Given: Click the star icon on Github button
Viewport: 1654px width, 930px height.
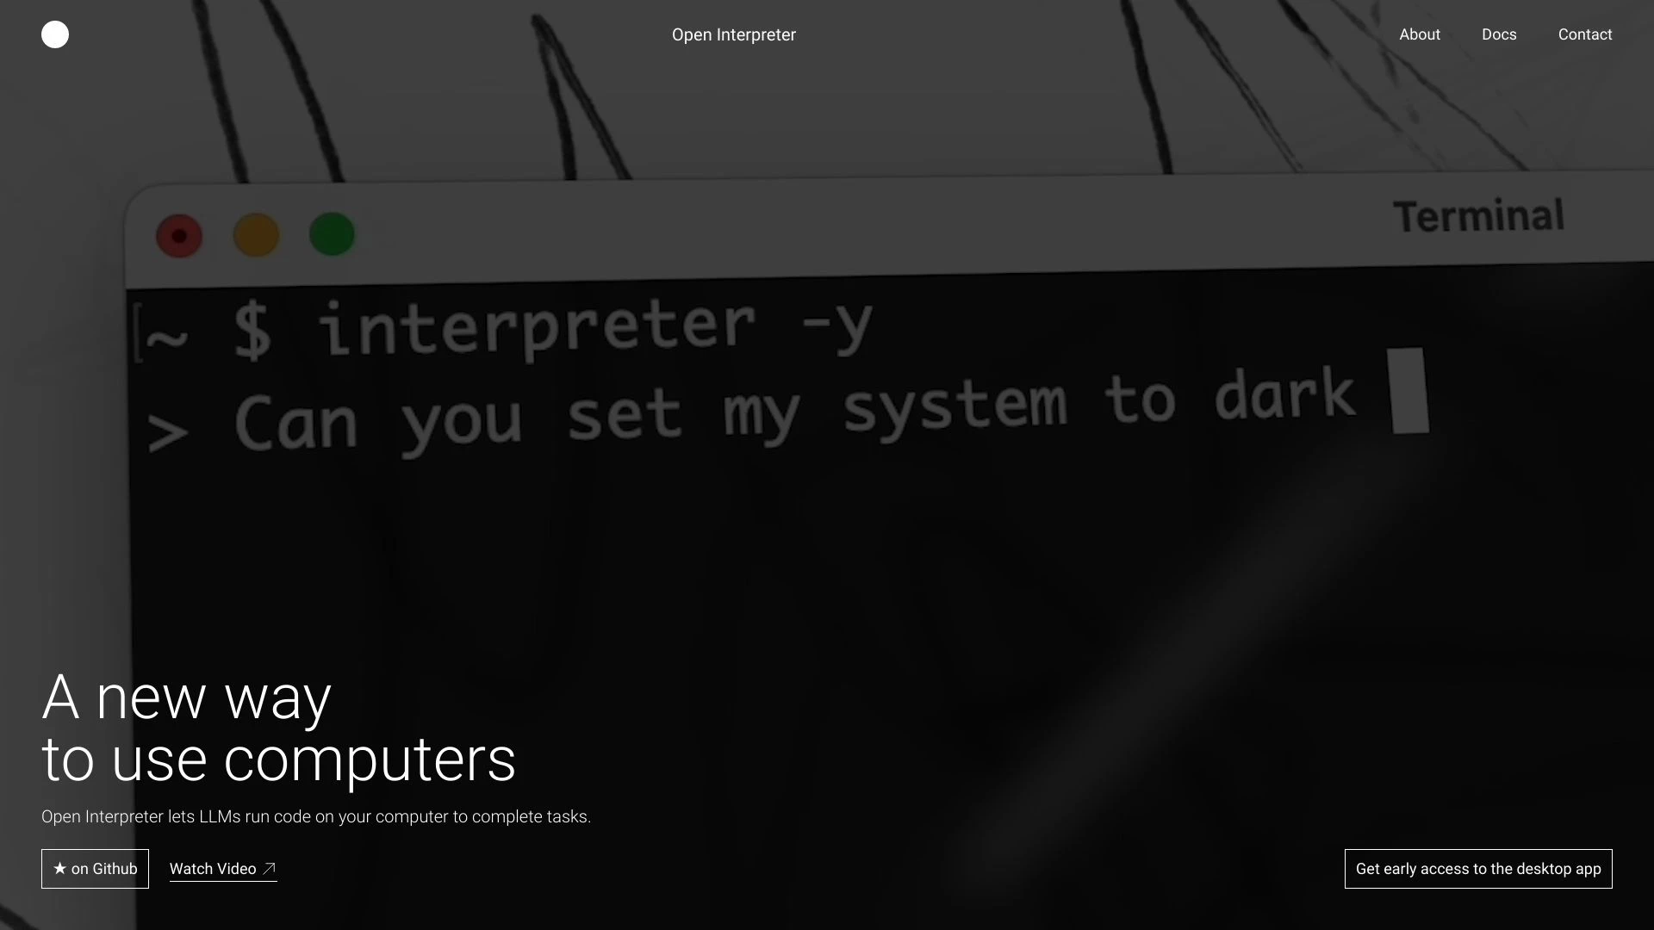Looking at the screenshot, I should coord(58,867).
